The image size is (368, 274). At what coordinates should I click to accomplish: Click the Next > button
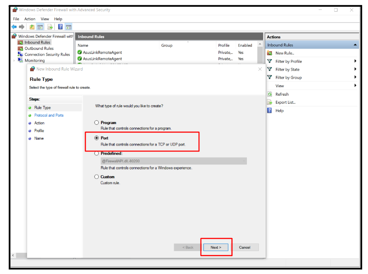coord(216,247)
